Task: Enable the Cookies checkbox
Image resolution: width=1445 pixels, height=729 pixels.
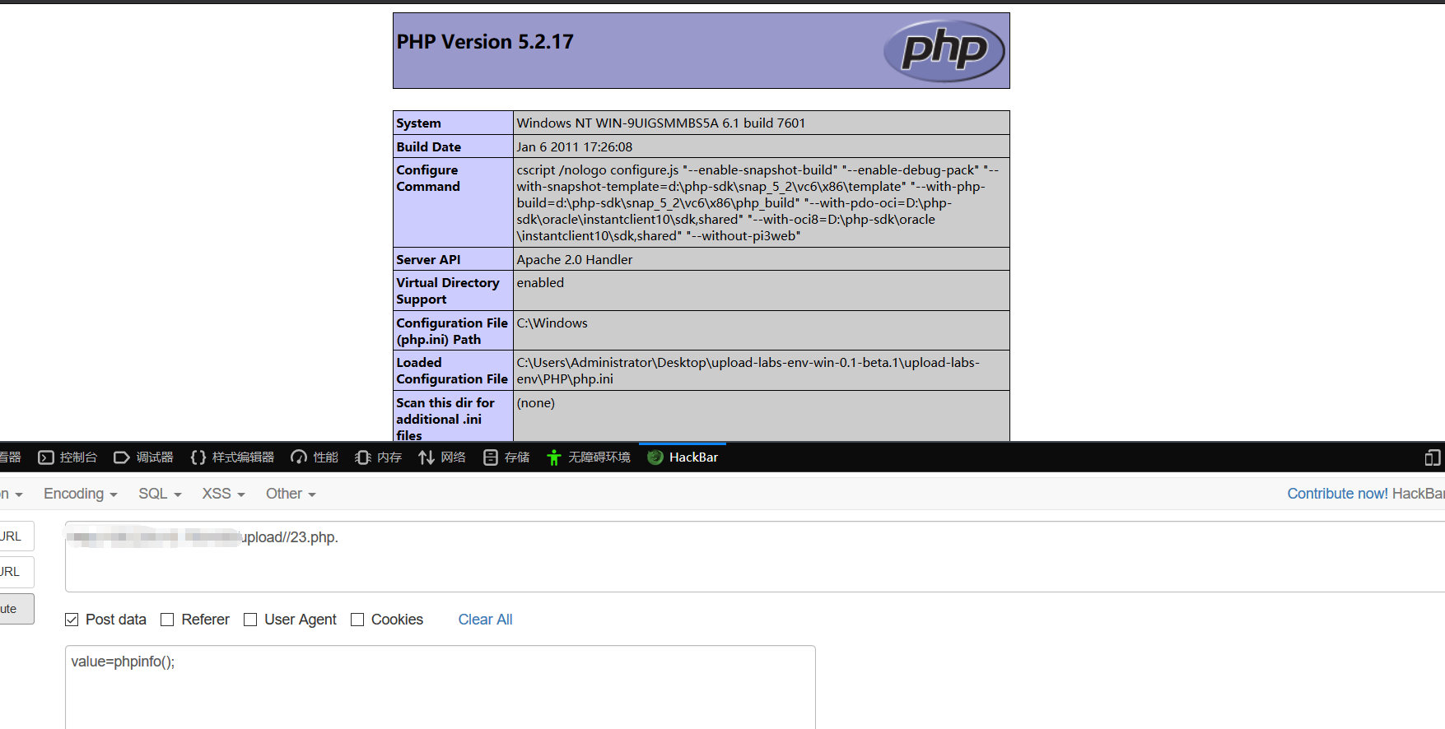Action: [x=357, y=620]
